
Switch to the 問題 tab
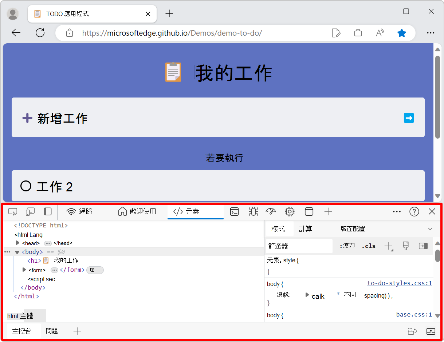pyautogui.click(x=52, y=331)
